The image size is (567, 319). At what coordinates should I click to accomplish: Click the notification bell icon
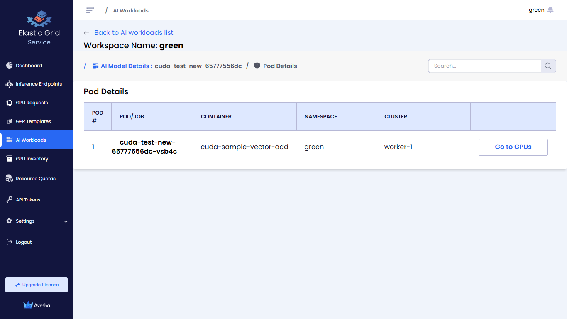click(x=550, y=10)
